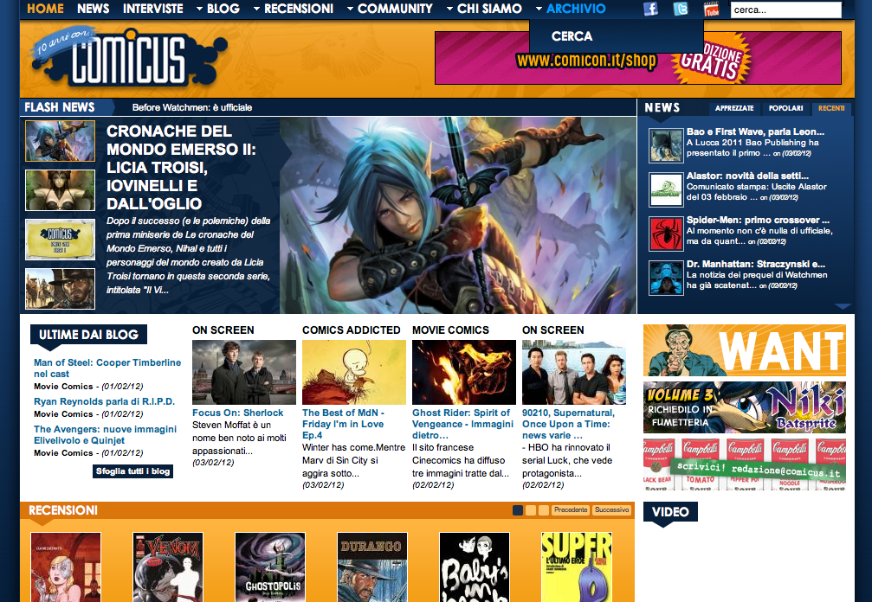Viewport: 872px width, 602px height.
Task: Open Dr. Manhattan Straczynski news item
Action: (756, 264)
